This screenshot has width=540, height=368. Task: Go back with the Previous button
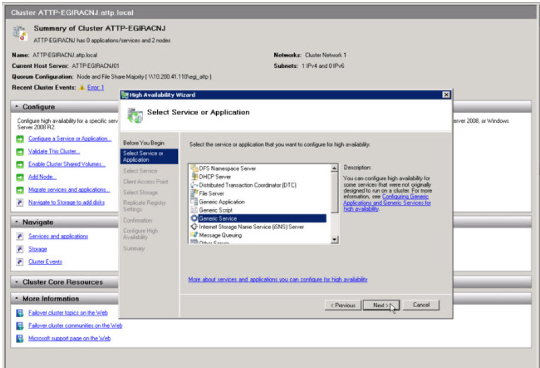coord(343,305)
